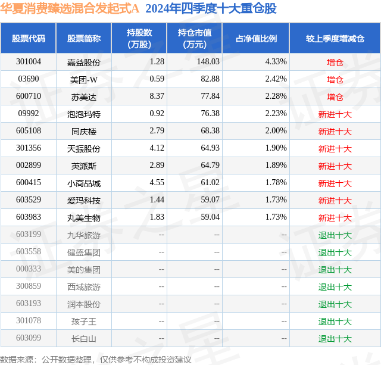Select stock name 美团-W
381x365 pixels.
pyautogui.click(x=84, y=80)
